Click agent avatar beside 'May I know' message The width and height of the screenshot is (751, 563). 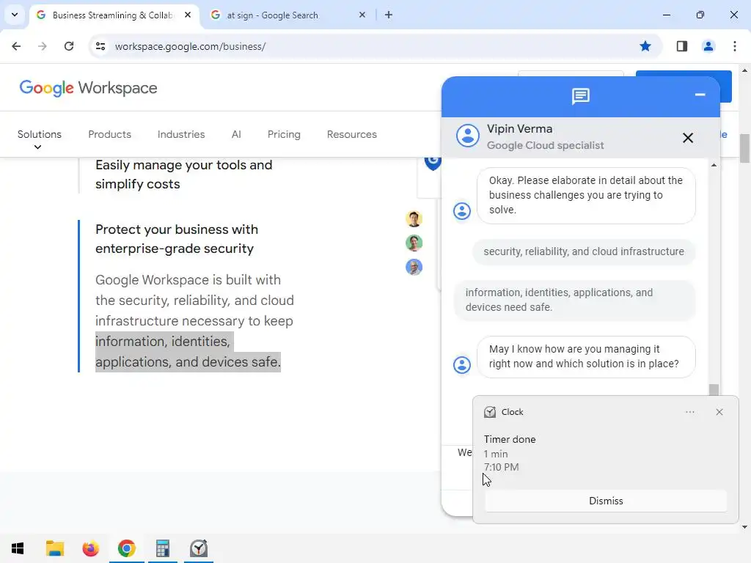click(x=462, y=365)
